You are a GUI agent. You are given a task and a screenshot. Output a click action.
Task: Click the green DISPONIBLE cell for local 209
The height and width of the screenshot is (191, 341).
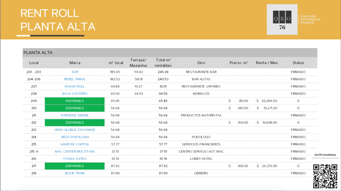coord(75,101)
